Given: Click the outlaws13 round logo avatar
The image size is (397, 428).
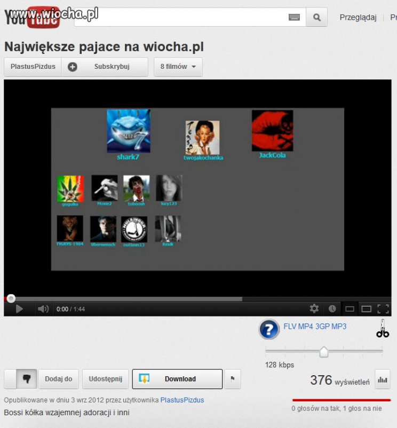Looking at the screenshot, I should (134, 229).
